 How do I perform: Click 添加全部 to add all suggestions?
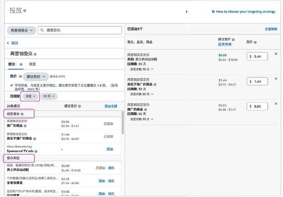point(111,106)
